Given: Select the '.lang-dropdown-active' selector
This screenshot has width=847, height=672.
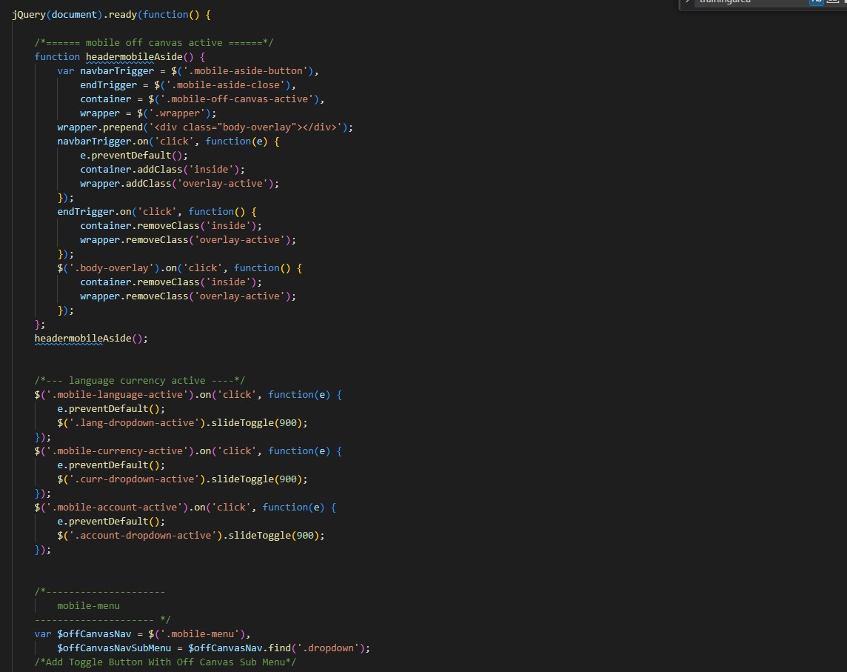Looking at the screenshot, I should (134, 423).
